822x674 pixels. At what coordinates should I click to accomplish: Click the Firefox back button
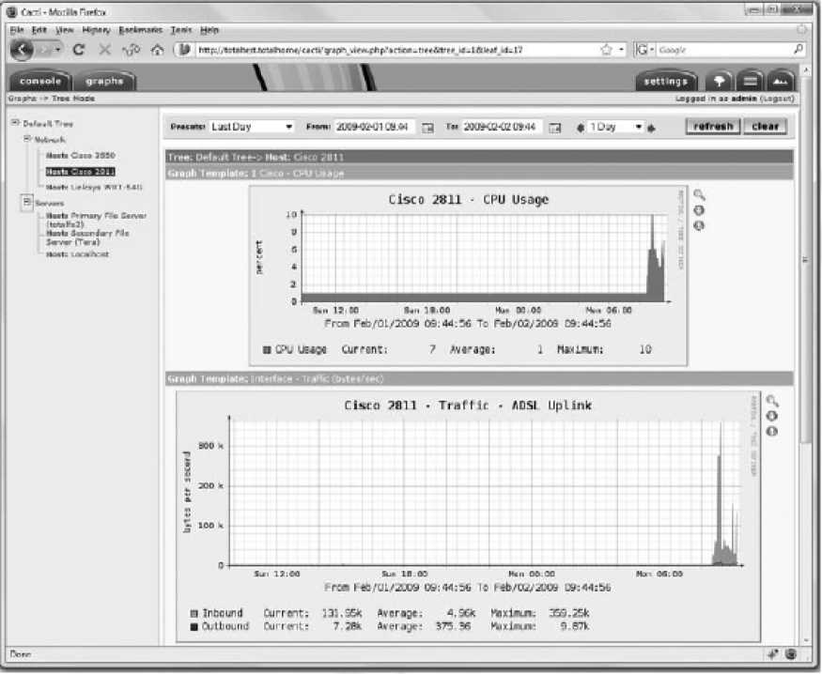click(x=22, y=50)
